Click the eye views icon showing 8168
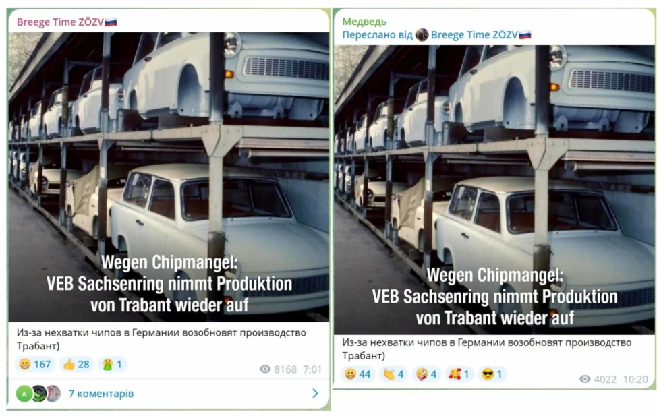The image size is (659, 418). [x=265, y=369]
